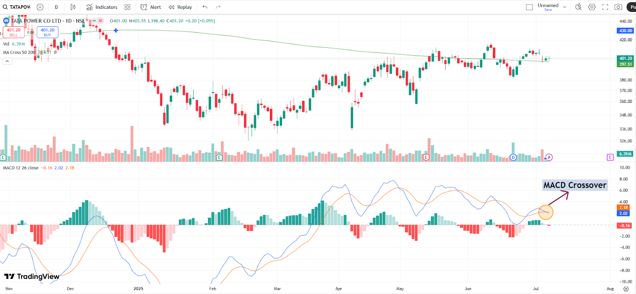636x294 pixels.
Task: Toggle the pink approximately-equal icon beside title
Action: tap(101, 21)
